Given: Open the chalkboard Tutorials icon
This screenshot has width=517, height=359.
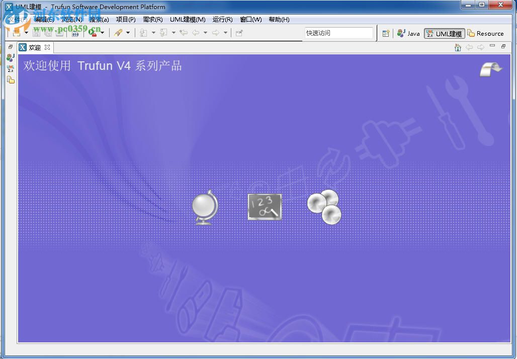Looking at the screenshot, I should [x=265, y=207].
